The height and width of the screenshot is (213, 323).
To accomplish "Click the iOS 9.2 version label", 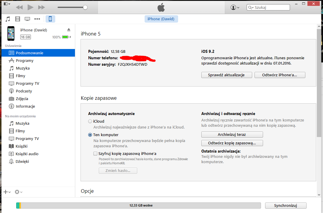I will point(207,51).
